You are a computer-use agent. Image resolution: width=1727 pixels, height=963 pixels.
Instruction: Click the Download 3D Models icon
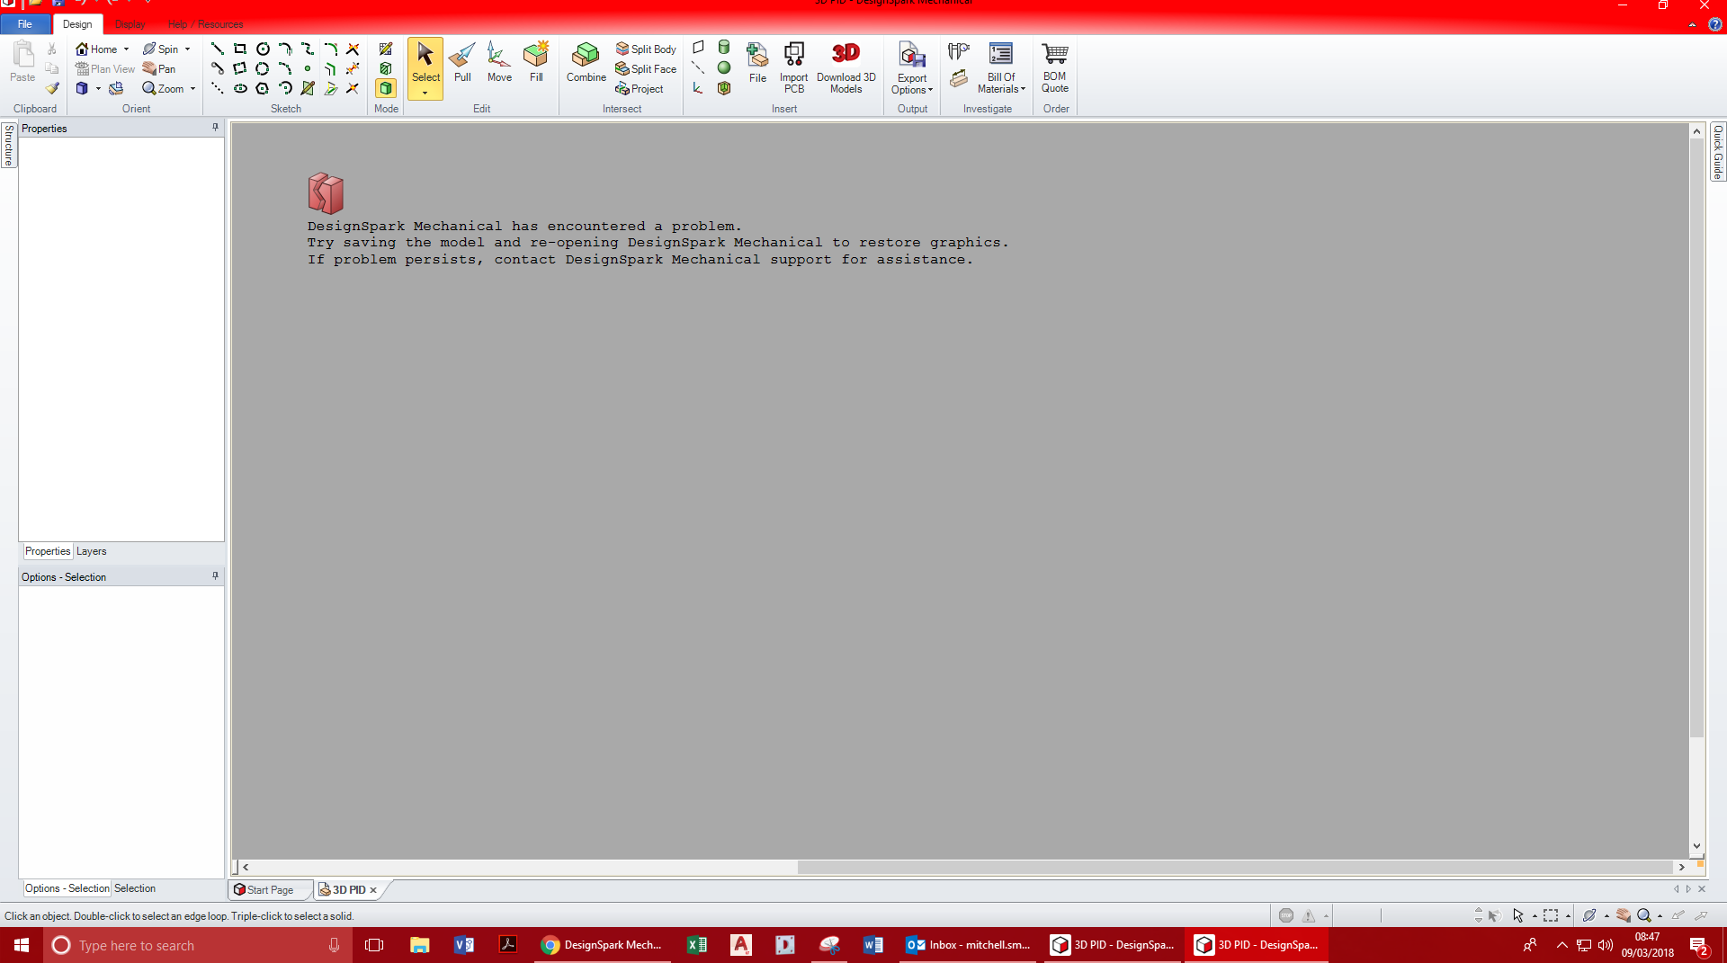pyautogui.click(x=846, y=63)
